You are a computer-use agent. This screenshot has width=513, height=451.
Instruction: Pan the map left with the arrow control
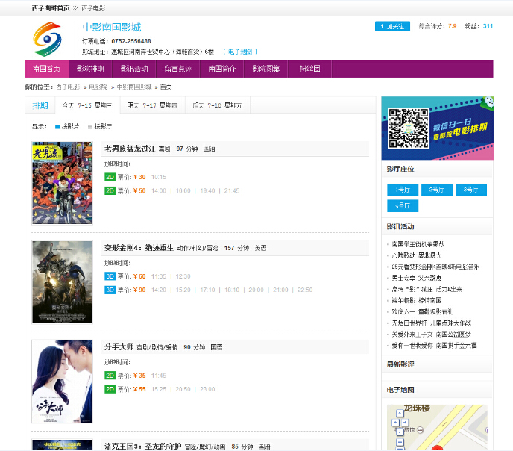coord(395,423)
